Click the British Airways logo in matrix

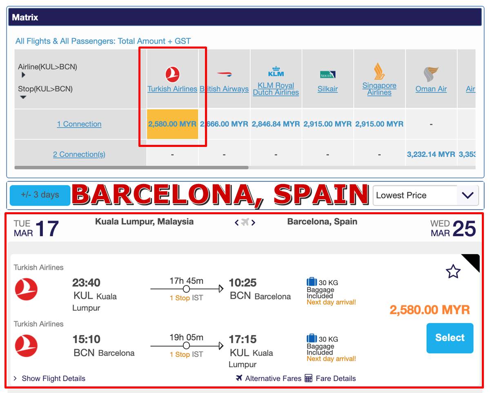click(x=224, y=74)
